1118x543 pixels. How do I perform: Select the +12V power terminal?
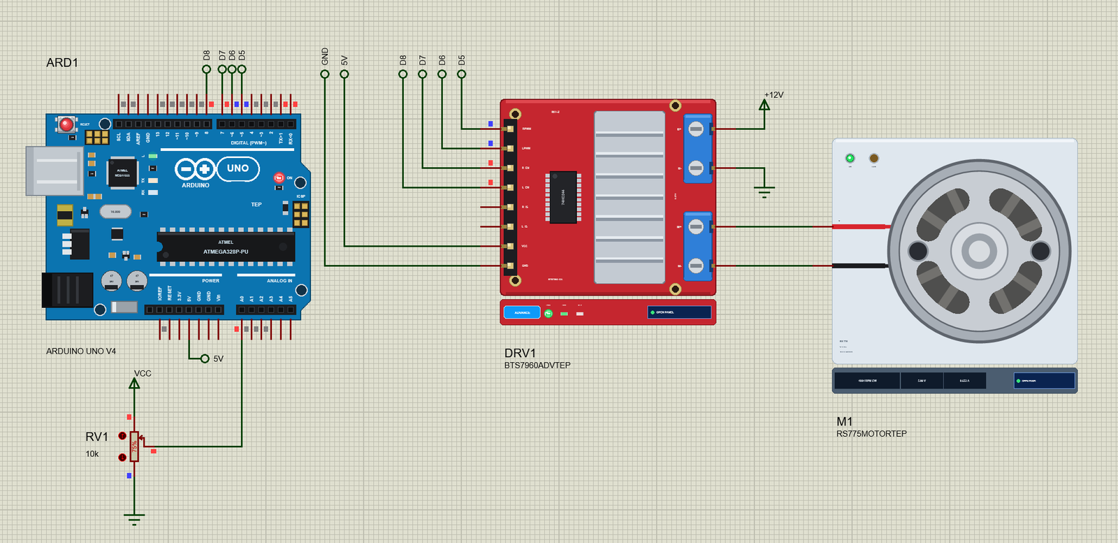(764, 106)
